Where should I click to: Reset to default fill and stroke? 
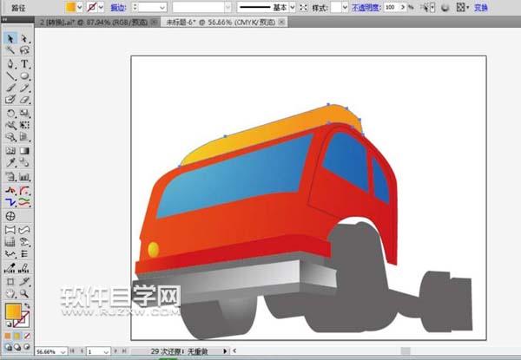[x=9, y=324]
